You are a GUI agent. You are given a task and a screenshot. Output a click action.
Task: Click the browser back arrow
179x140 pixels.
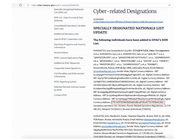point(14,5)
